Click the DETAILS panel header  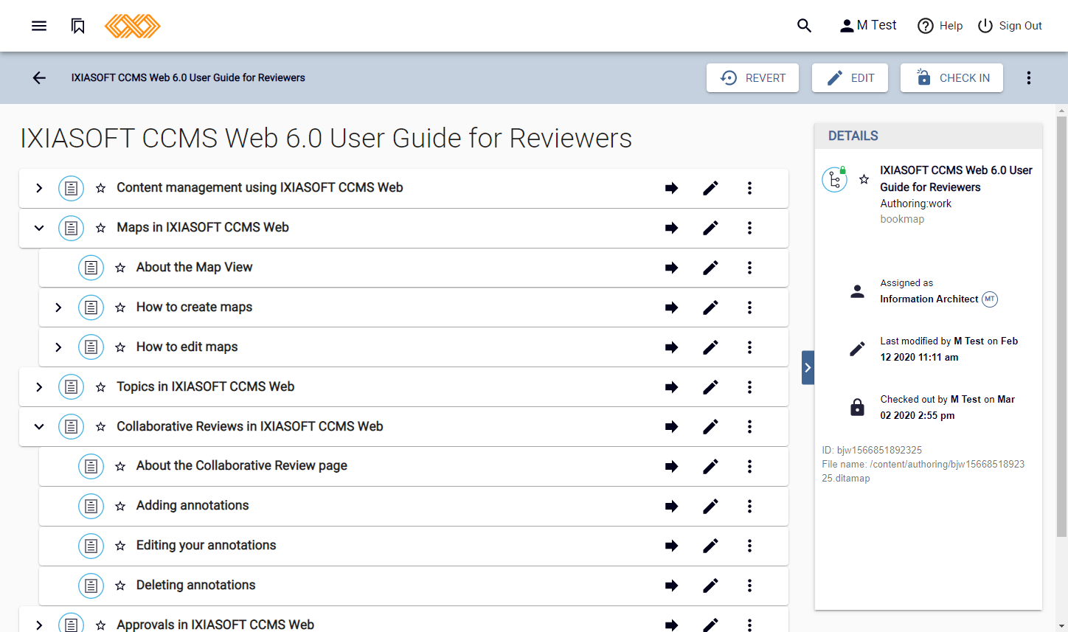point(928,136)
